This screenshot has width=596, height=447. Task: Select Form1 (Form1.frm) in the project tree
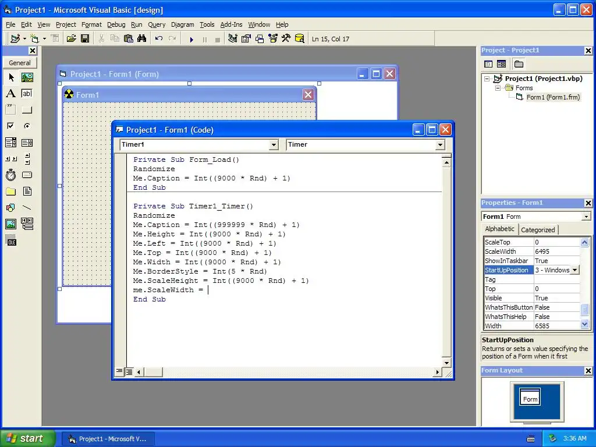point(553,97)
